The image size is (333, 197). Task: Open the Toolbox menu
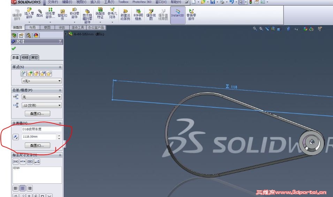[123, 2]
